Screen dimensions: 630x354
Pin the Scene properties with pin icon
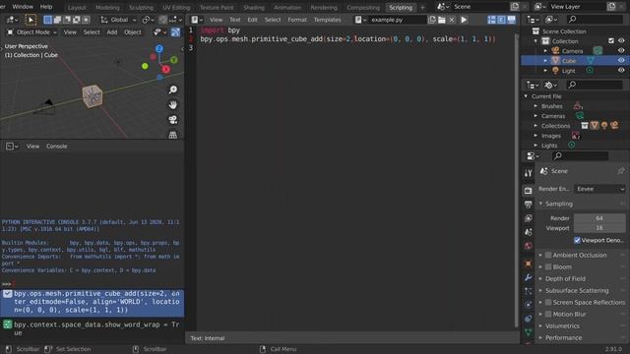[621, 171]
